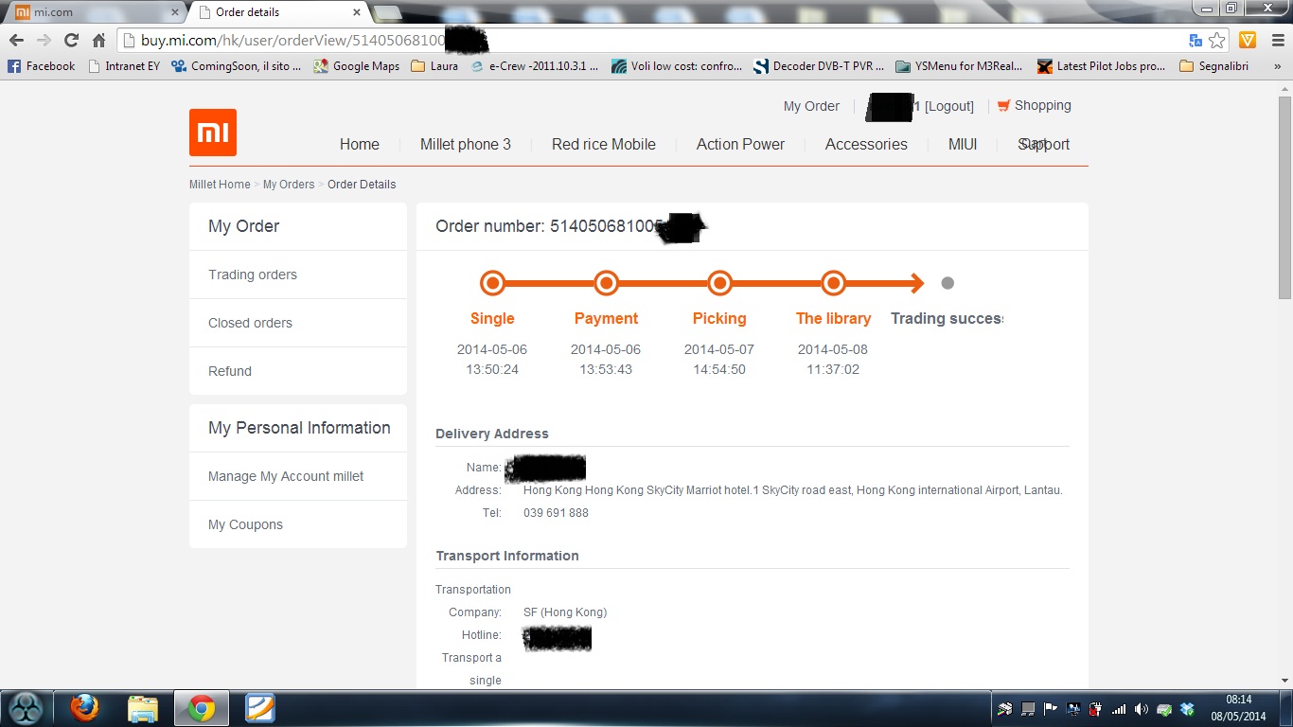Open the MIUI menu item
The image size is (1293, 727).
coord(963,144)
